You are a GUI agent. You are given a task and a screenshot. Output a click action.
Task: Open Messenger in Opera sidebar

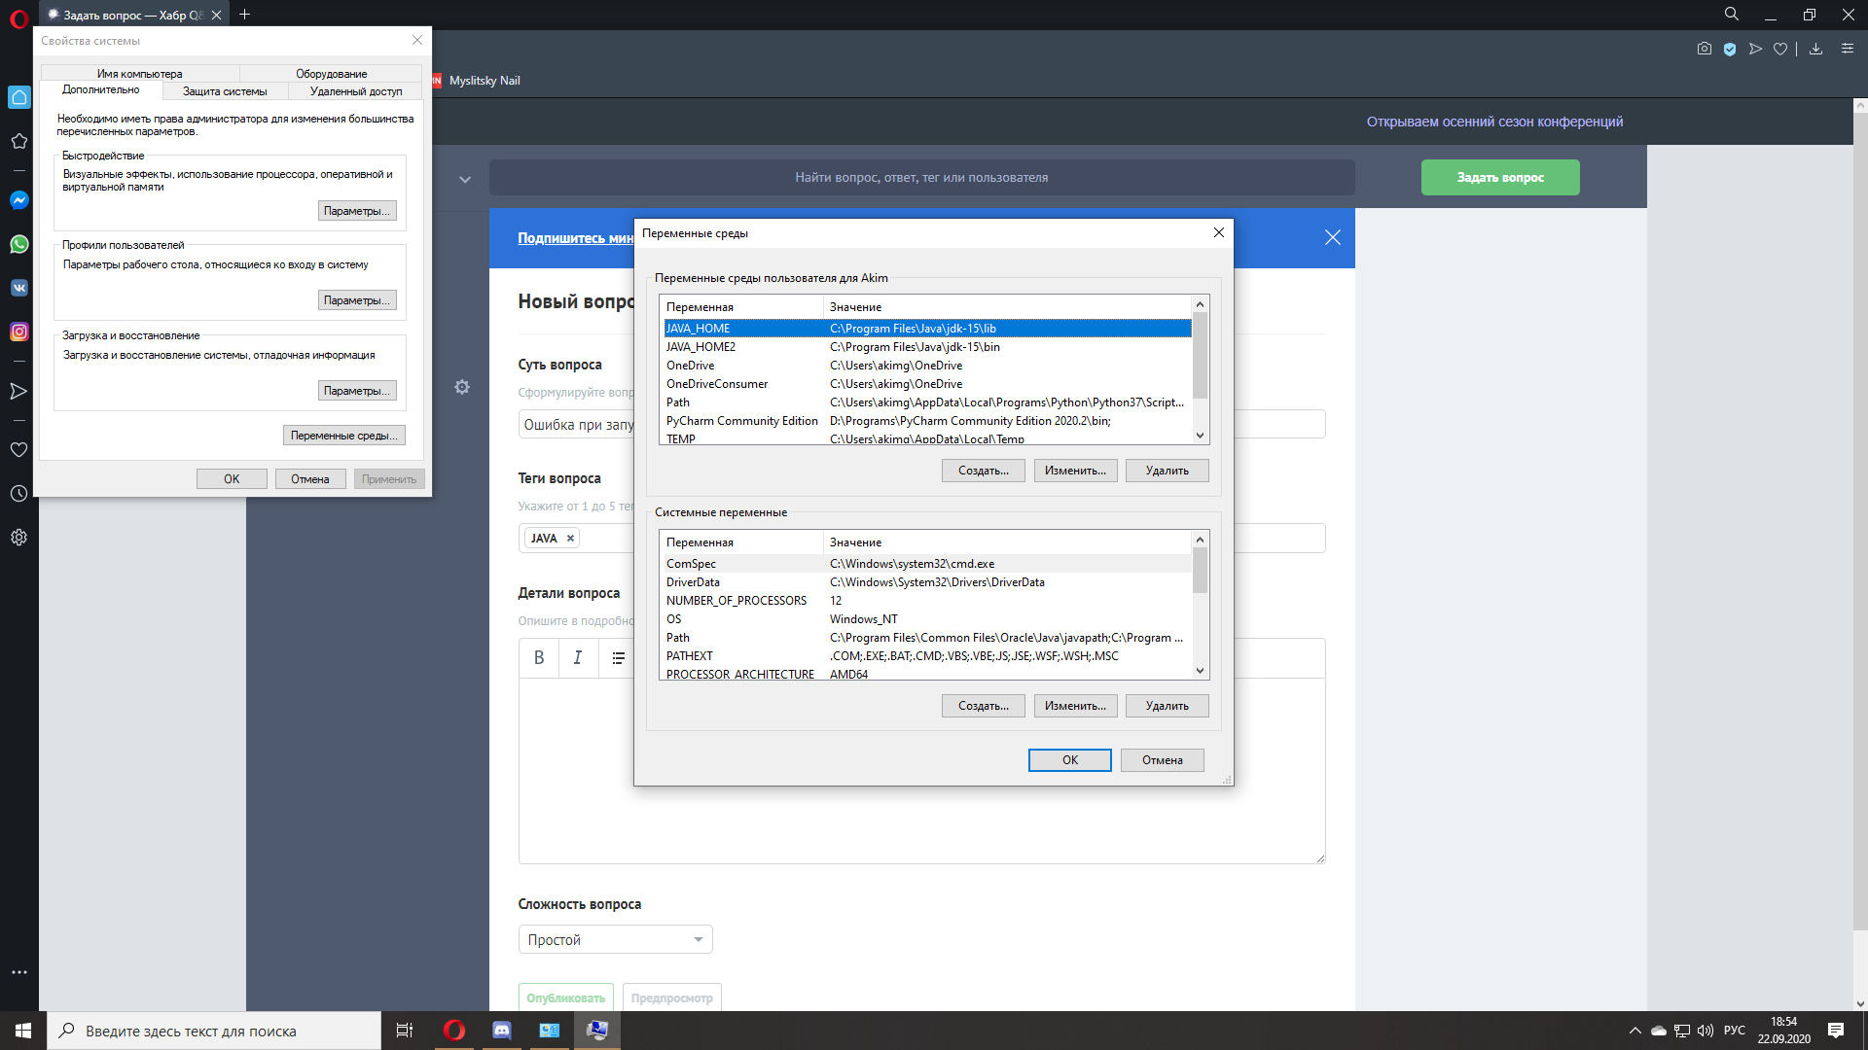[x=18, y=200]
